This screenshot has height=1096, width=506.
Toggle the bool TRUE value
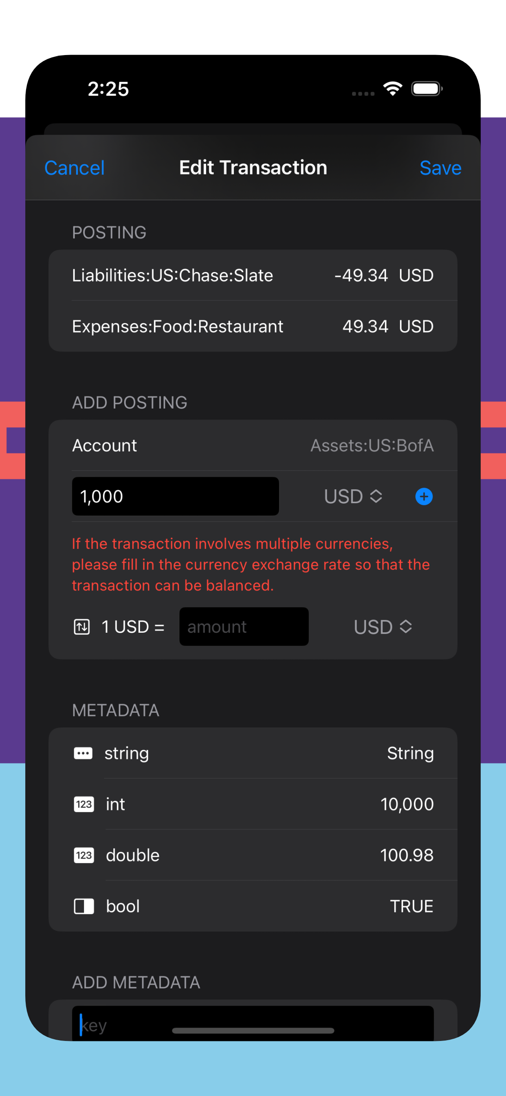411,906
